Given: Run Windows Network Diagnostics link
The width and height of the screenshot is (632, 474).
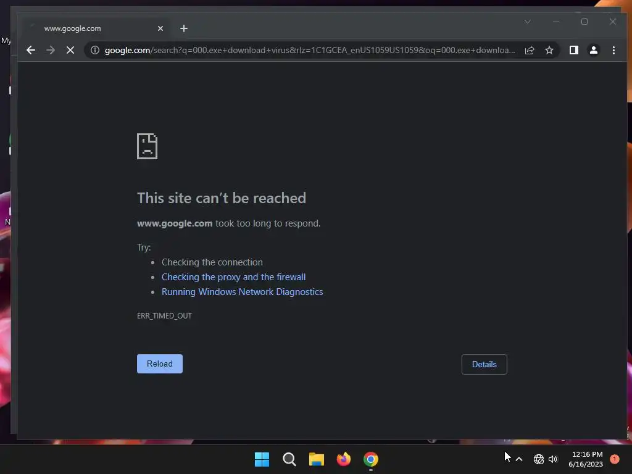Looking at the screenshot, I should 242,292.
